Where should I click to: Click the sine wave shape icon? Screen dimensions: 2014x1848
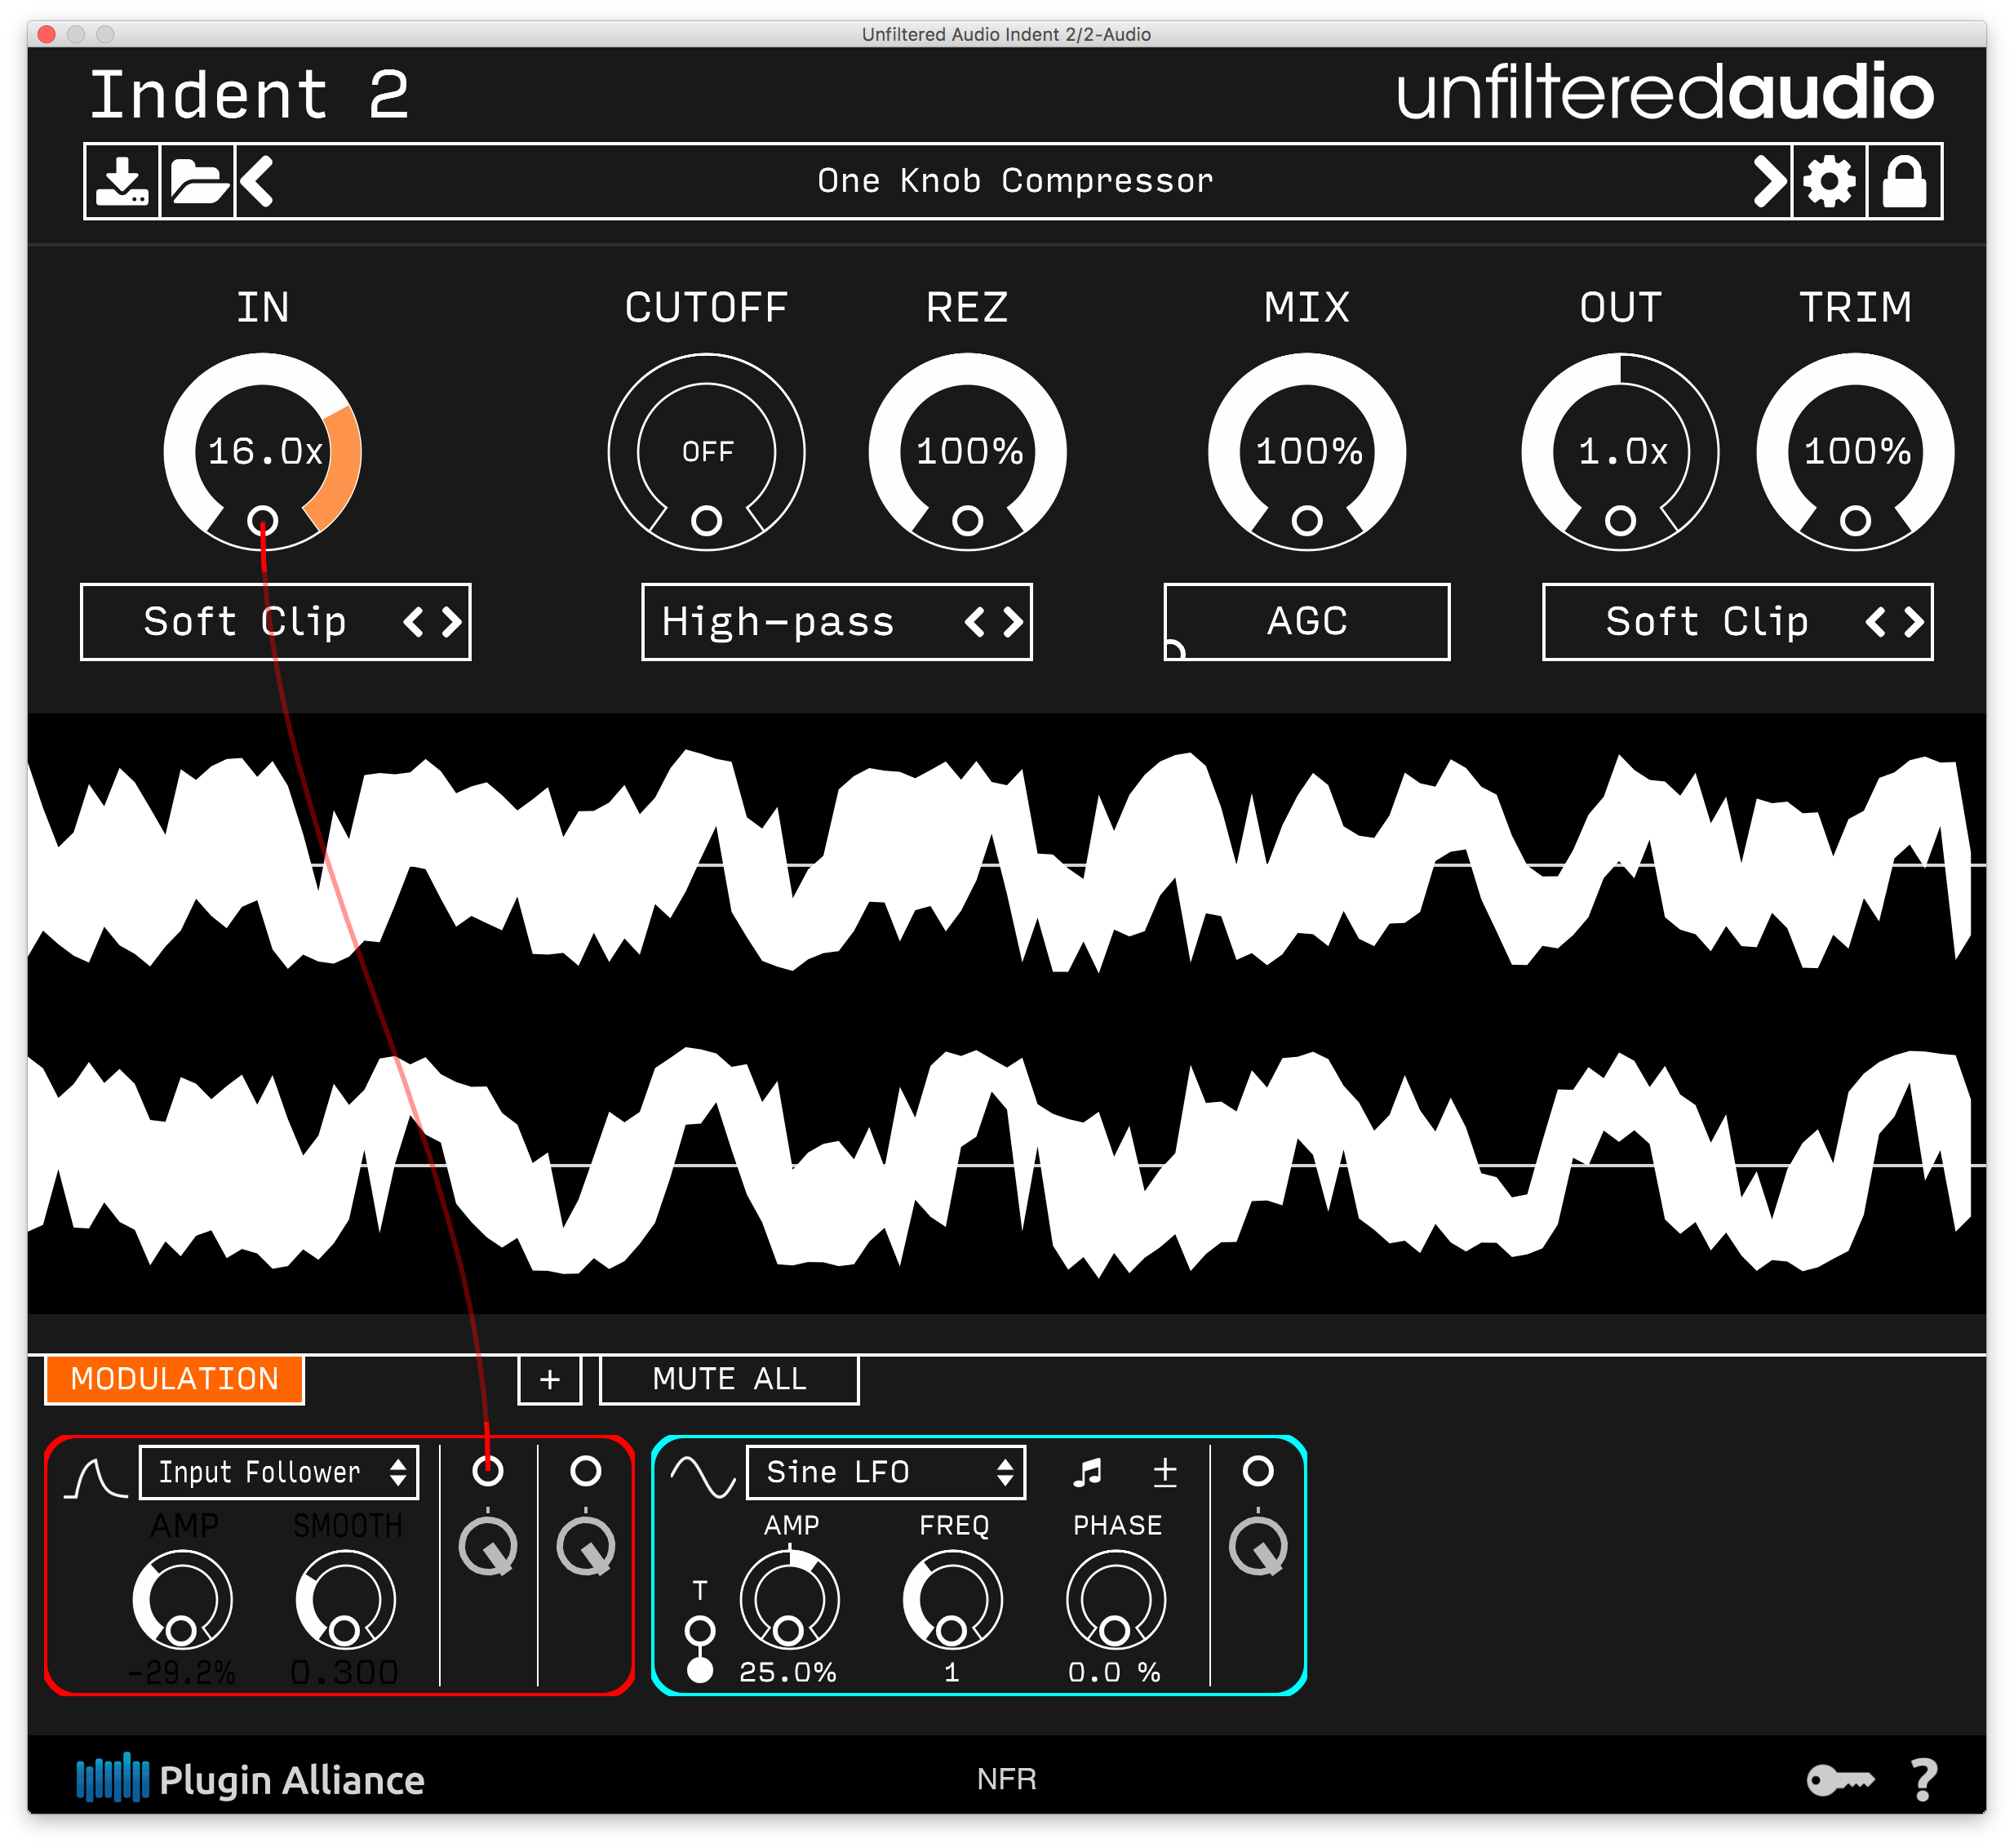coord(703,1477)
